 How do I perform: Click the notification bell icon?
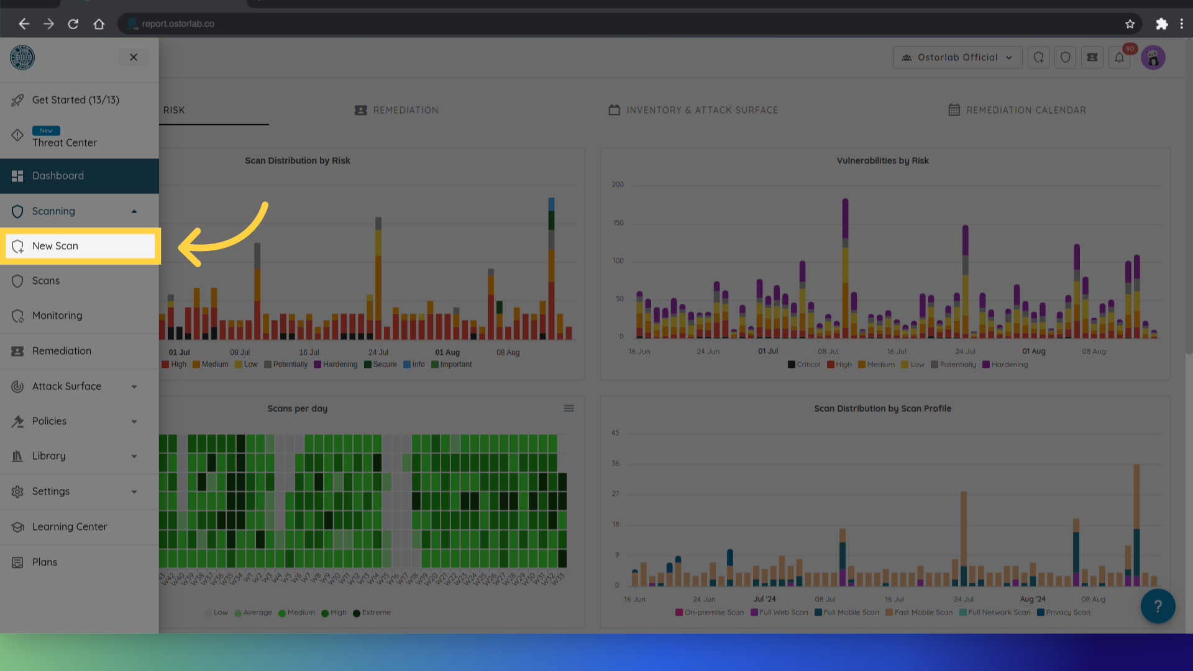coord(1119,57)
